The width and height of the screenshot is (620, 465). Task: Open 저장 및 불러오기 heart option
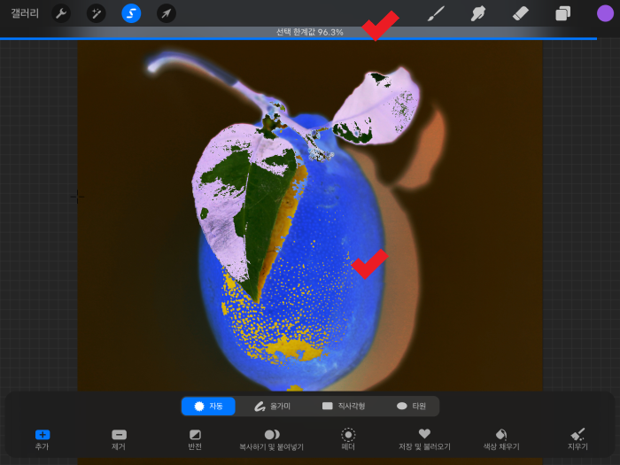click(424, 439)
